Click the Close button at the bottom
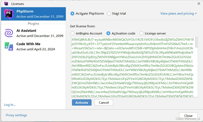The image size is (203, 122). 188,116
